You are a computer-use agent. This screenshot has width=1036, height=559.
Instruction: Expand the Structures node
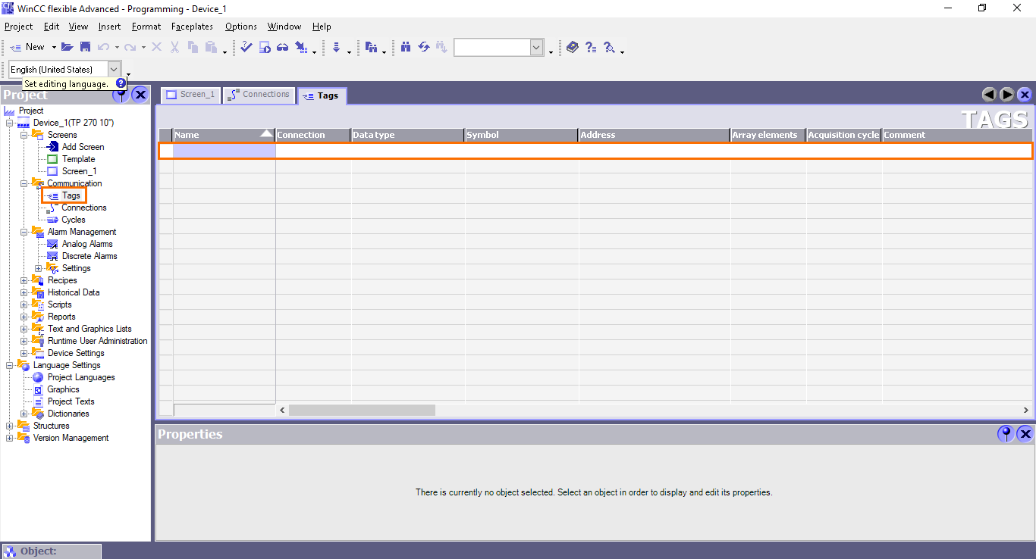[10, 426]
